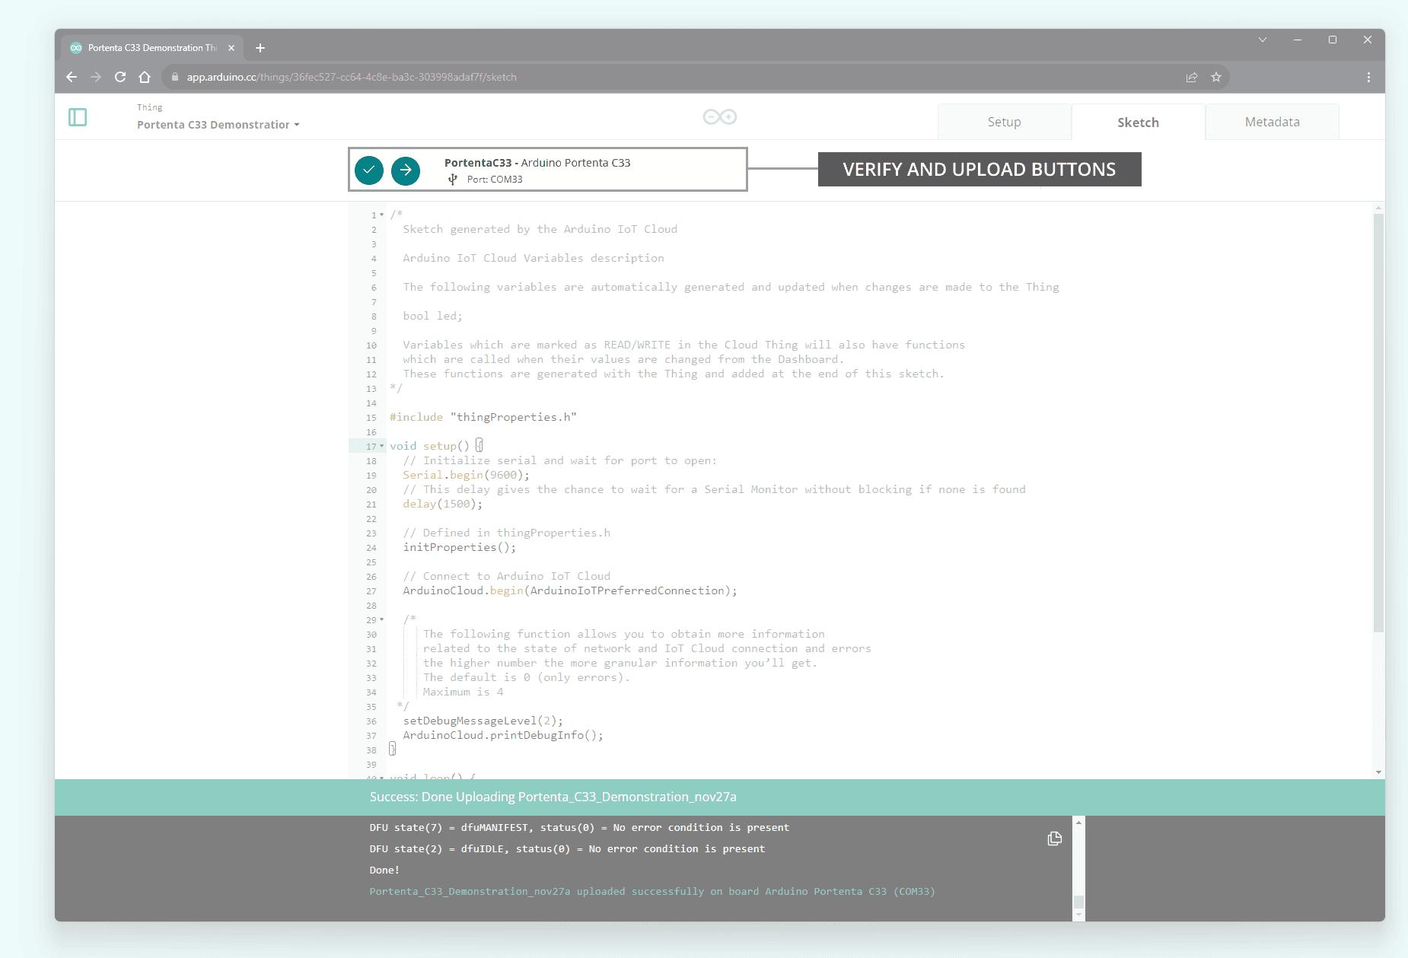This screenshot has height=958, width=1408.
Task: Go to browser home page
Action: (145, 77)
